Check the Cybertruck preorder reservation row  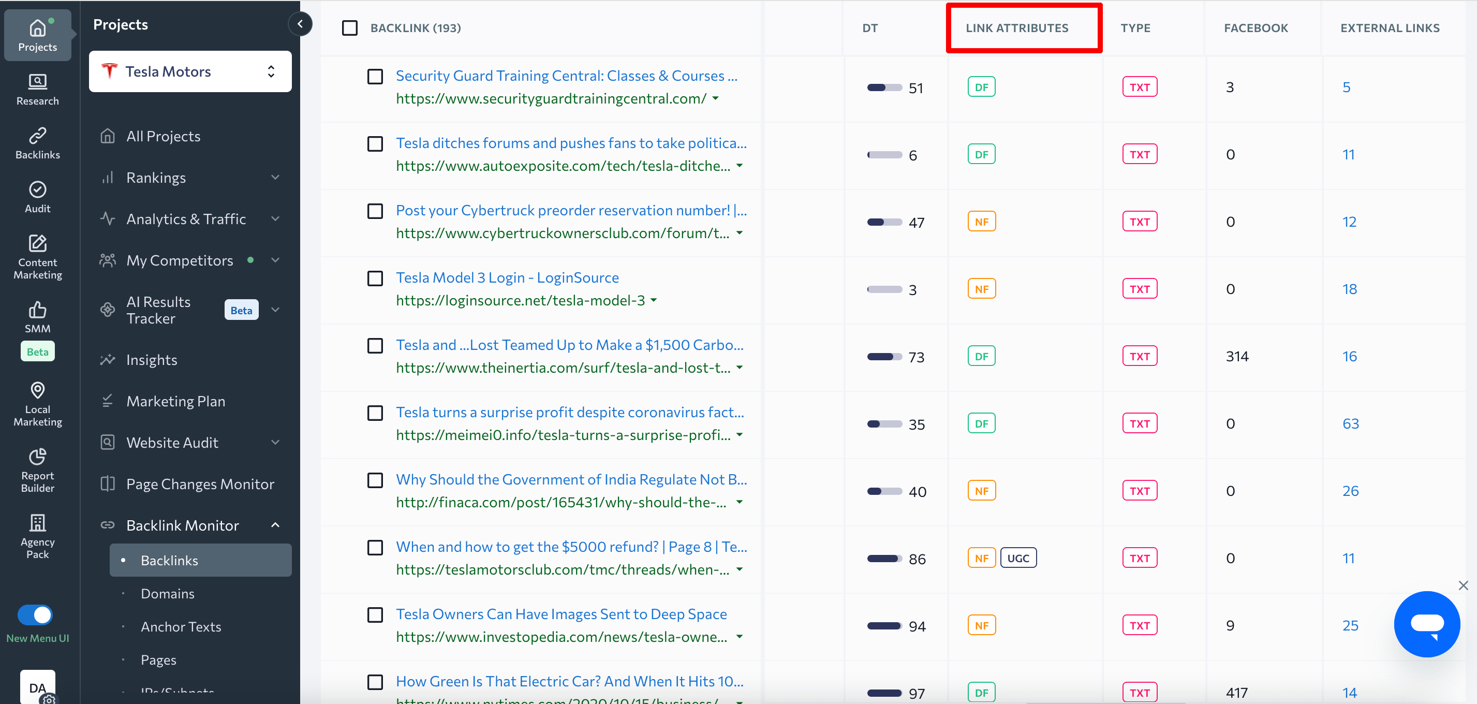pyautogui.click(x=374, y=211)
